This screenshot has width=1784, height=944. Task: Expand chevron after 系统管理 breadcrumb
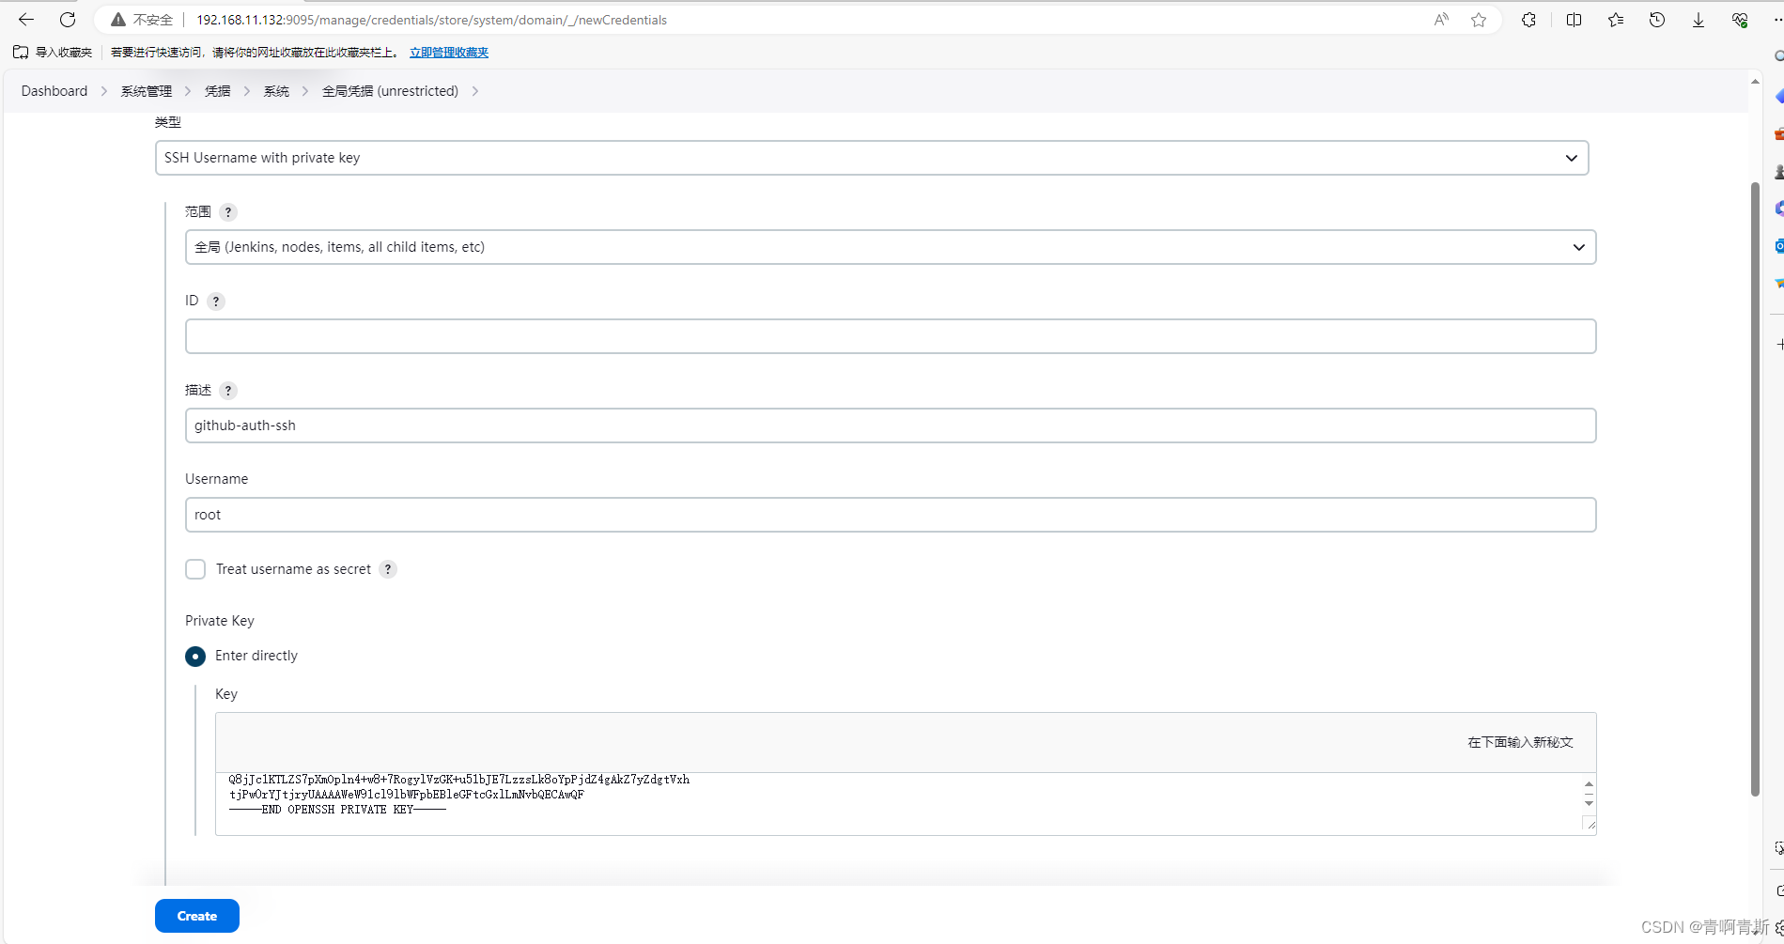pos(188,91)
